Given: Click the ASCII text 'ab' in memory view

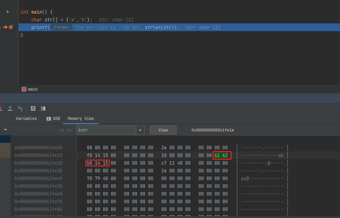Looking at the screenshot, I should [x=281, y=156].
